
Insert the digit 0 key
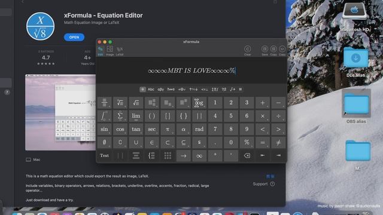231,142
